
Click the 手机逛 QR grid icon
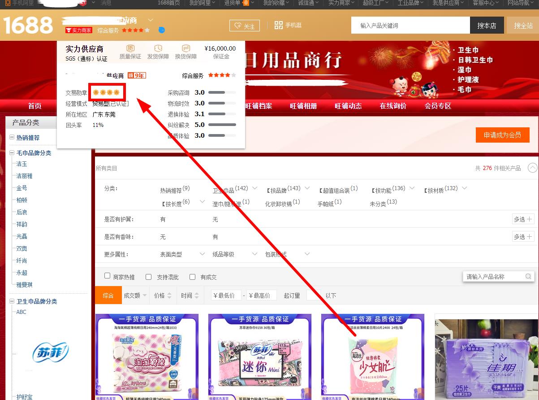[278, 25]
